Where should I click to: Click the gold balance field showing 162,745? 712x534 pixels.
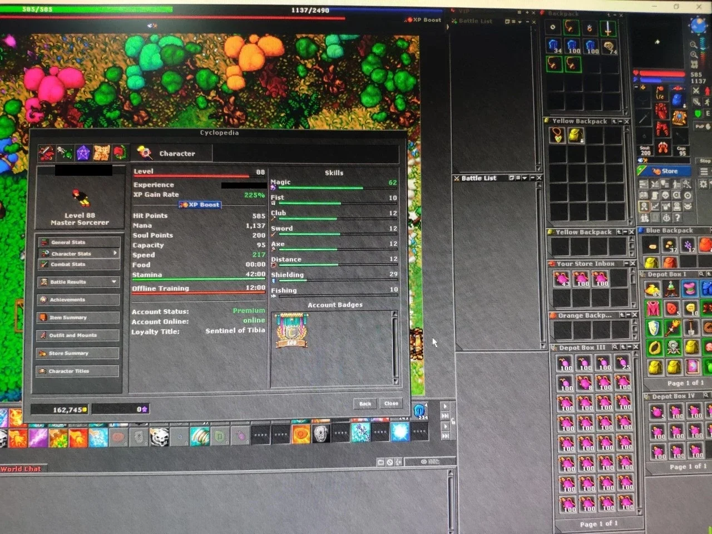(60, 409)
